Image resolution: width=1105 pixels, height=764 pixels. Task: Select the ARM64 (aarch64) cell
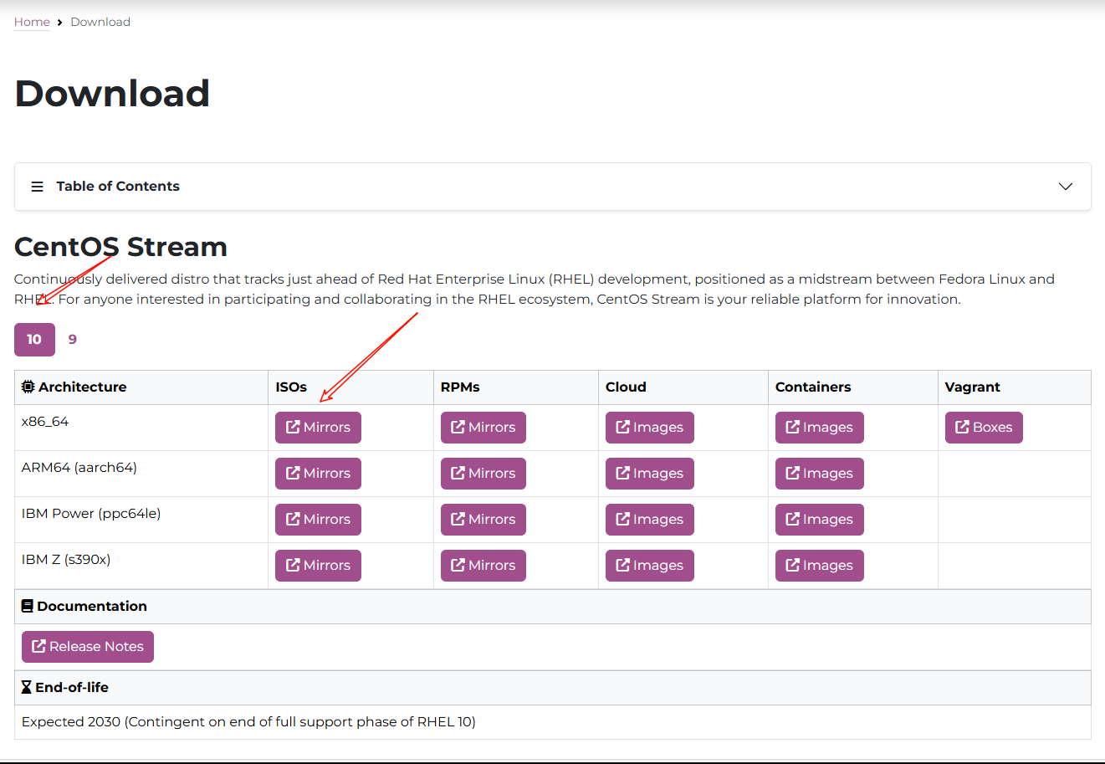coord(141,474)
